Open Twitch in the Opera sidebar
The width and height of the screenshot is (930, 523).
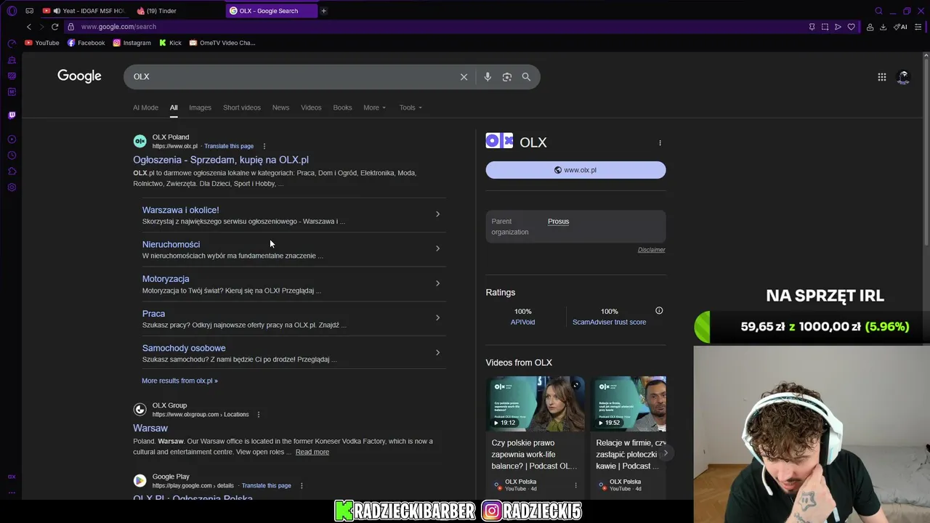12,115
